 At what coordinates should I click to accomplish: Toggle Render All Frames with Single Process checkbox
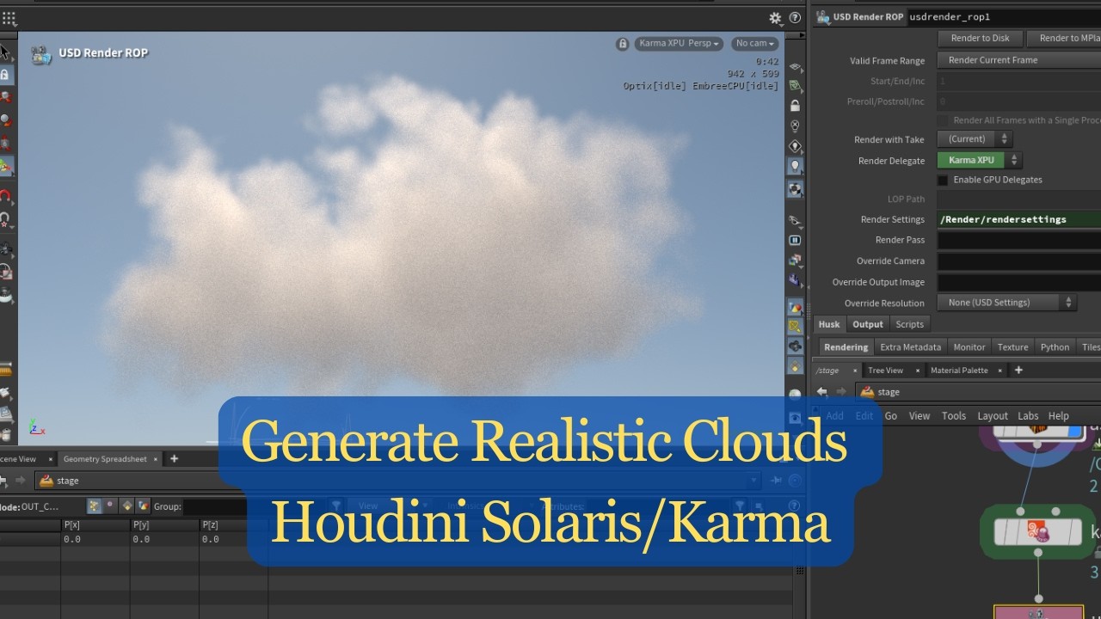click(x=943, y=120)
